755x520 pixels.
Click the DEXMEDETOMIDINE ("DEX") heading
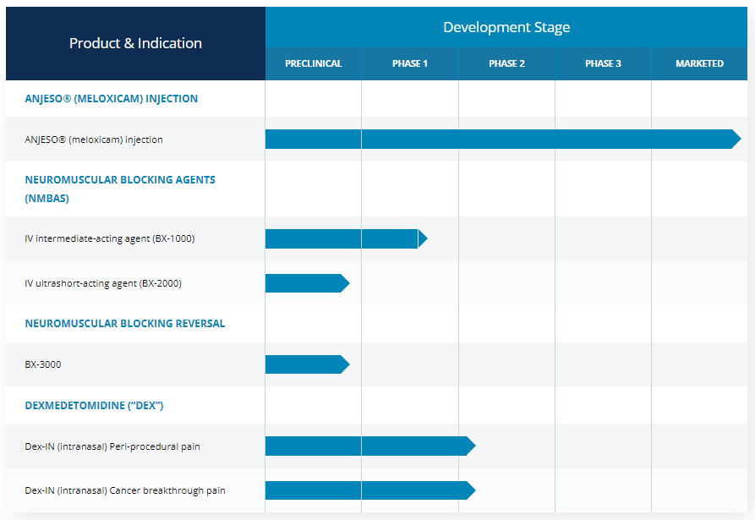94,406
